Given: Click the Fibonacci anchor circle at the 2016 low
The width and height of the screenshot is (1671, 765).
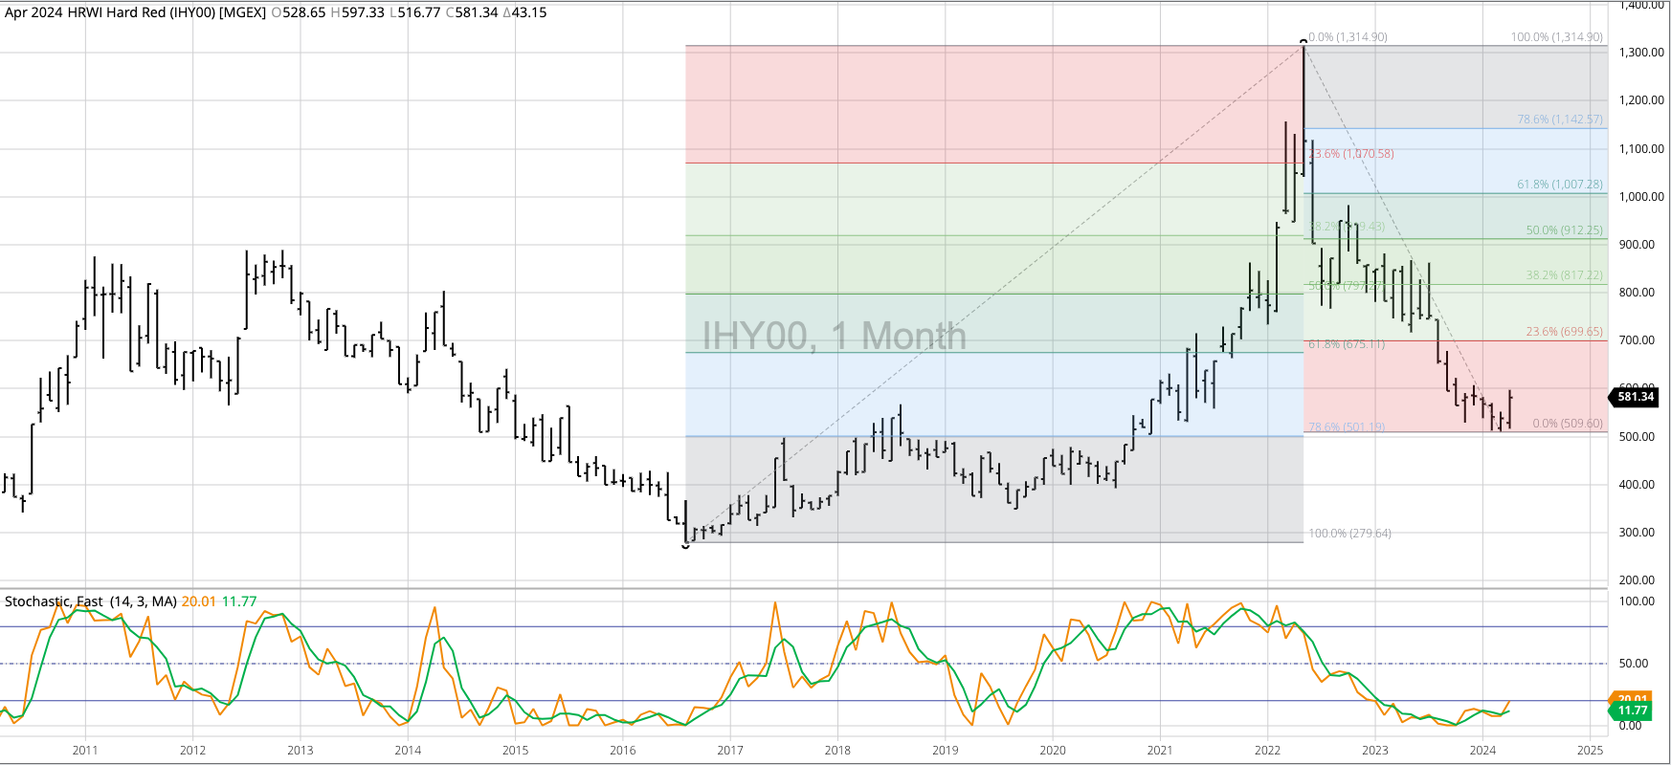Looking at the screenshot, I should pos(685,545).
